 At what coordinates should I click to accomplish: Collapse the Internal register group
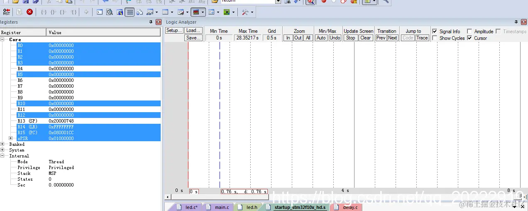point(2,156)
